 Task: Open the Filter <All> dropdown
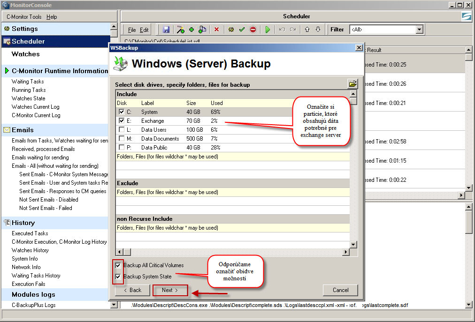coord(419,30)
